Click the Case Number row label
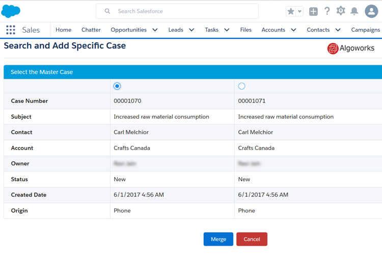 [30, 101]
